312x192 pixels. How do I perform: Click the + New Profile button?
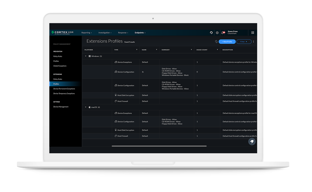pyautogui.click(x=227, y=41)
